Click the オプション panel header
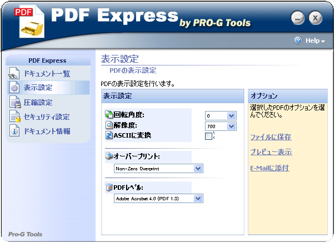Image resolution: width=335 pixels, height=243 pixels. [288, 96]
